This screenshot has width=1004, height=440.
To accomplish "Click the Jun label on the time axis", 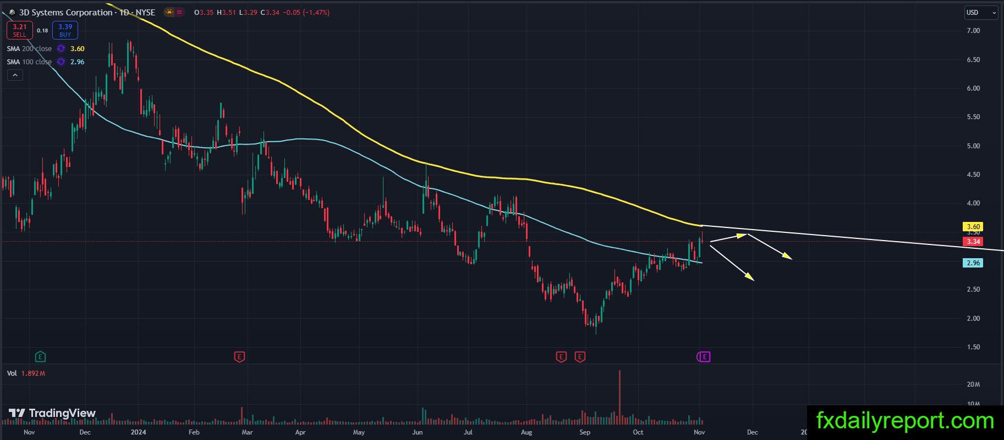I will point(417,432).
